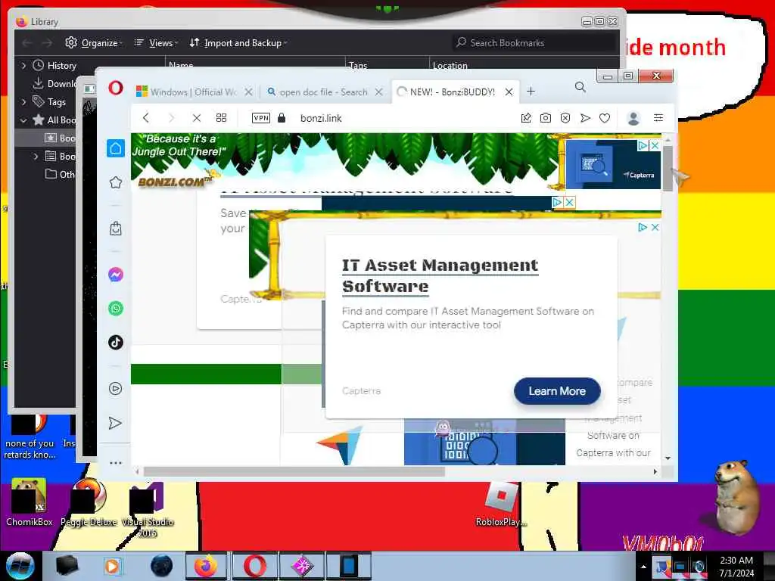
Task: Open the ChomikBox desktop shortcut
Action: (x=30, y=503)
